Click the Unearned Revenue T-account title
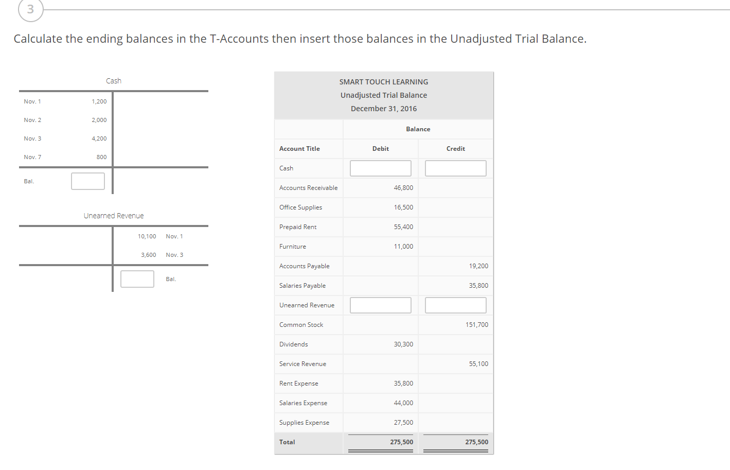The width and height of the screenshot is (730, 470). pyautogui.click(x=113, y=215)
